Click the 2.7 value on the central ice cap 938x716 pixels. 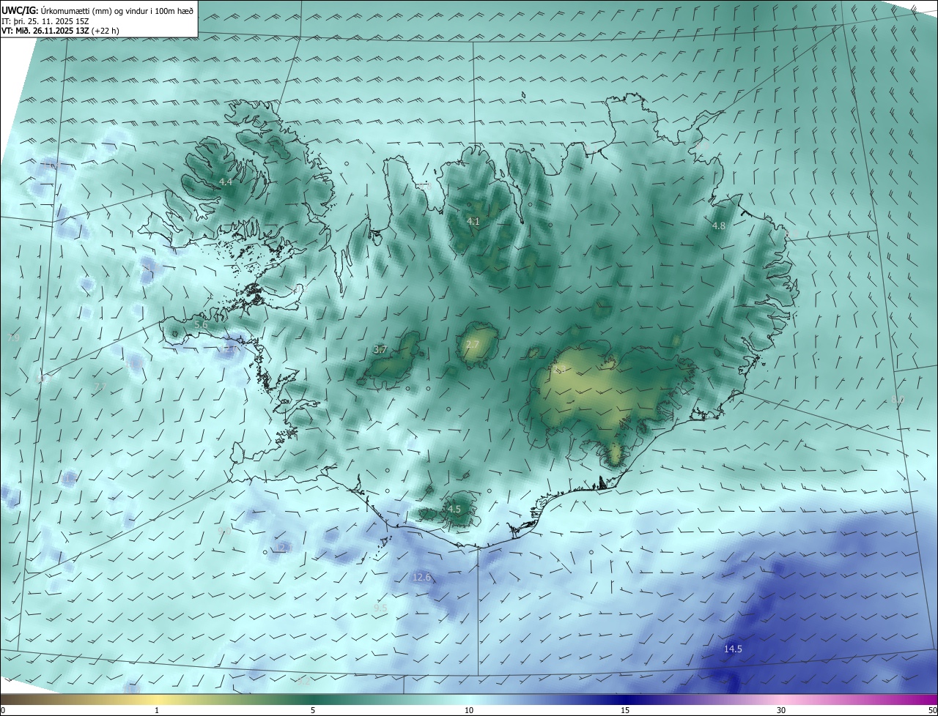coord(472,345)
